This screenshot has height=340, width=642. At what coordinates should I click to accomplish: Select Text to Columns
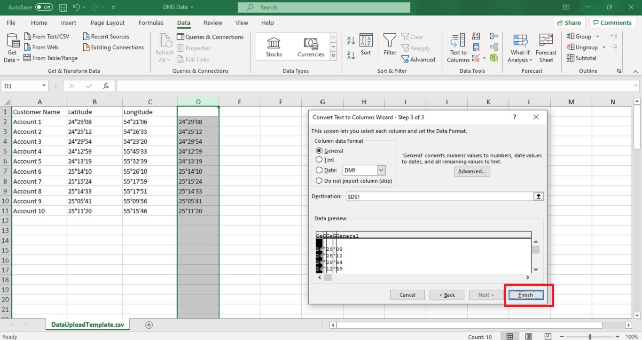click(x=457, y=46)
